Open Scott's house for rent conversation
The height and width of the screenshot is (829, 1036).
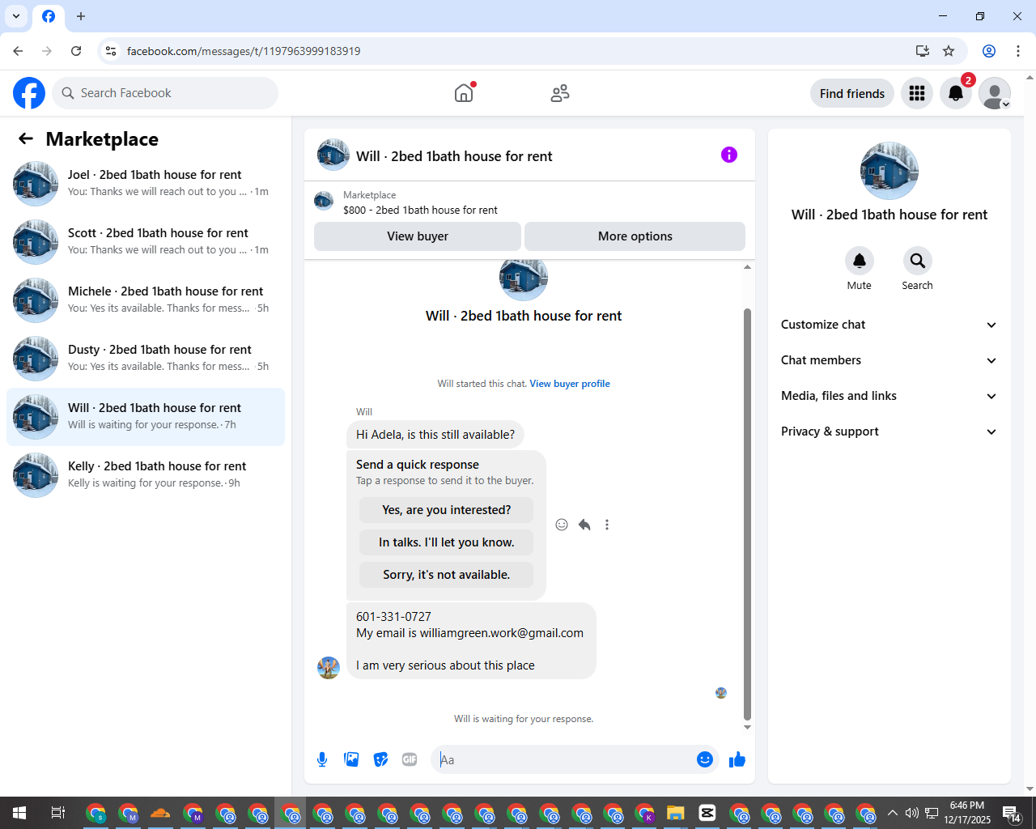pyautogui.click(x=146, y=242)
